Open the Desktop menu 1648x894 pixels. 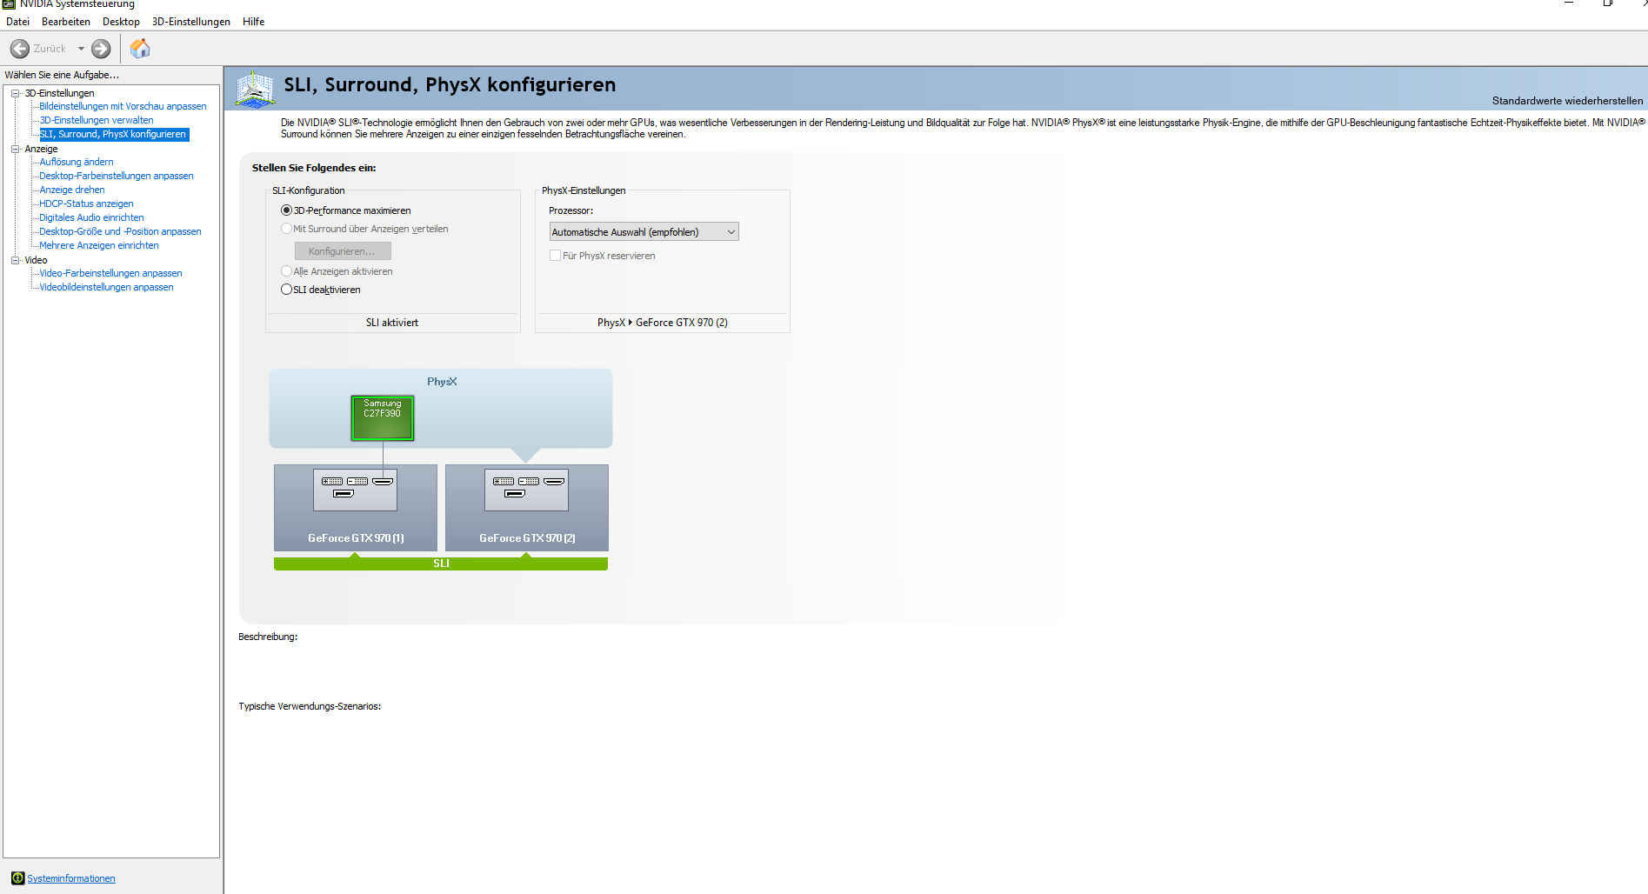point(121,22)
